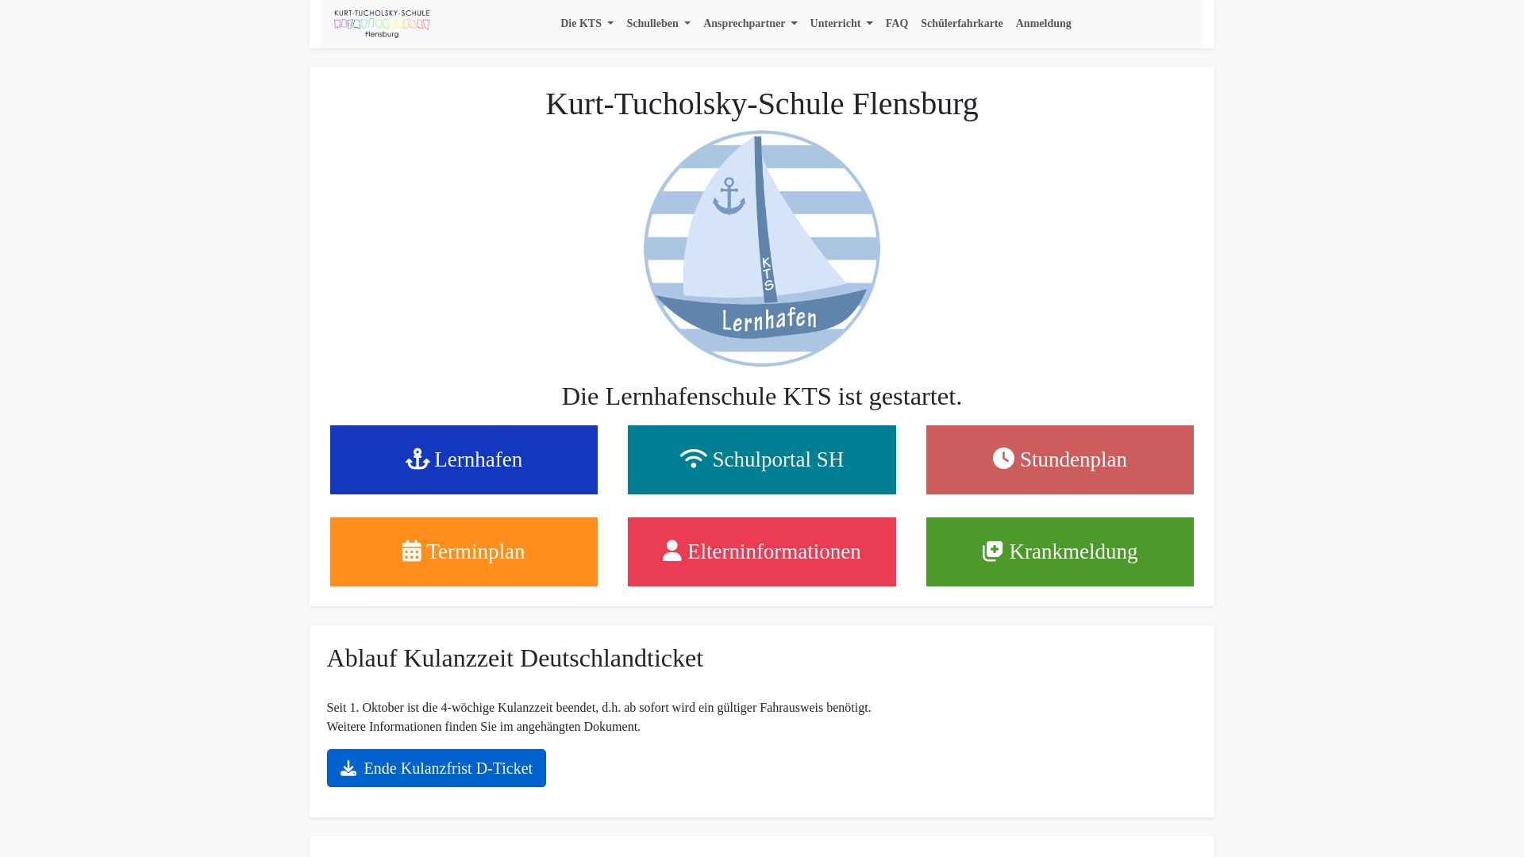Click the round Lernhafen sailboat emblem

(x=762, y=248)
